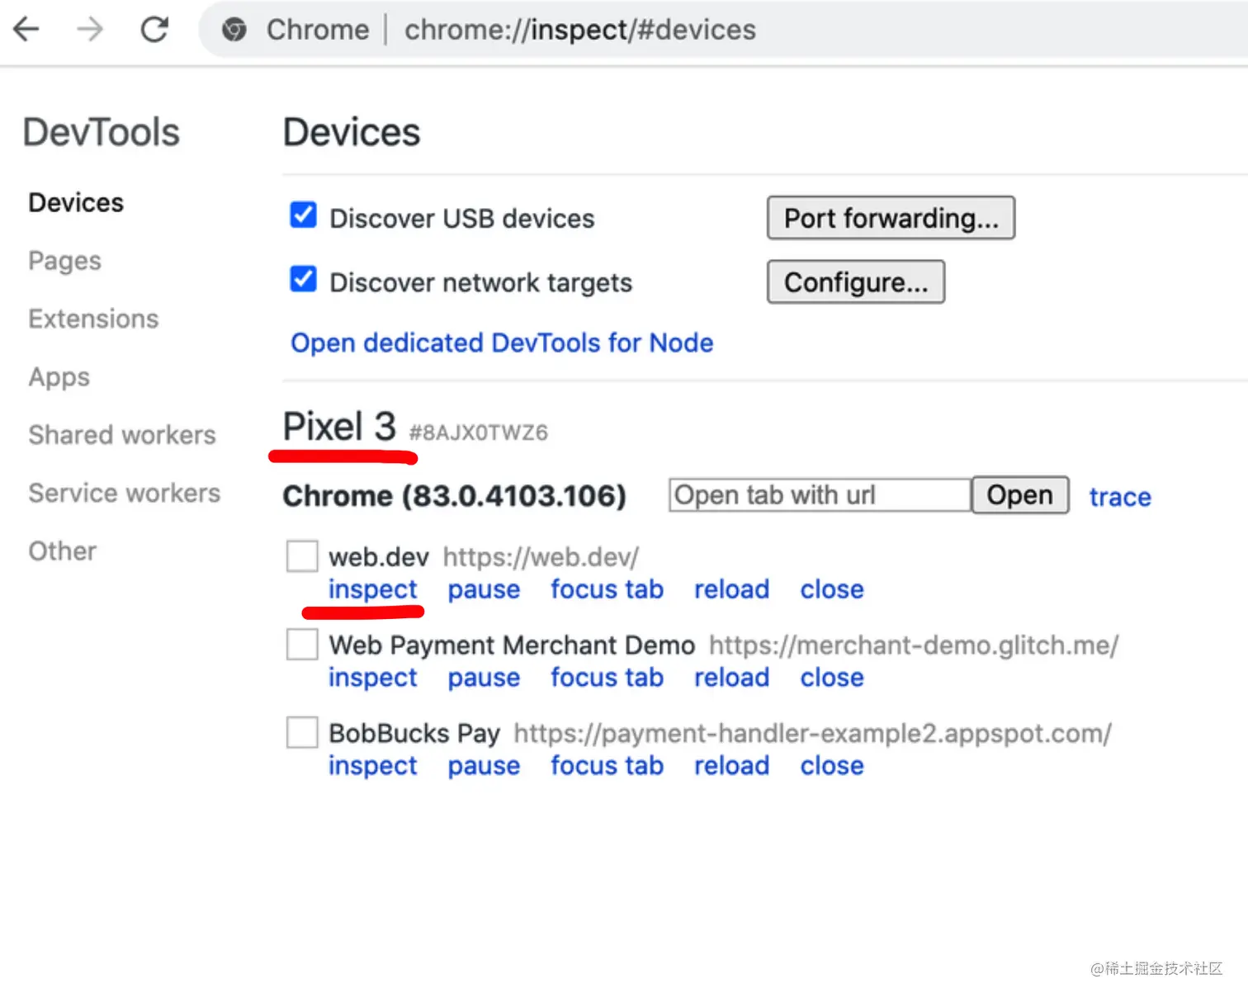Viewport: 1248px width, 1002px height.
Task: Select the Web Payment Merchant Demo checkbox
Action: (302, 645)
